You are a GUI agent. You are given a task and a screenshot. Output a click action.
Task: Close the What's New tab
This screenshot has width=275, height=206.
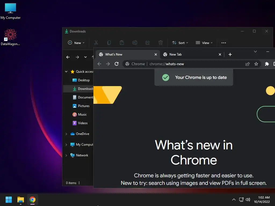(155, 54)
